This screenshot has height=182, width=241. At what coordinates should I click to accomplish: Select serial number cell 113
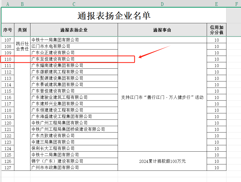(x=8, y=78)
